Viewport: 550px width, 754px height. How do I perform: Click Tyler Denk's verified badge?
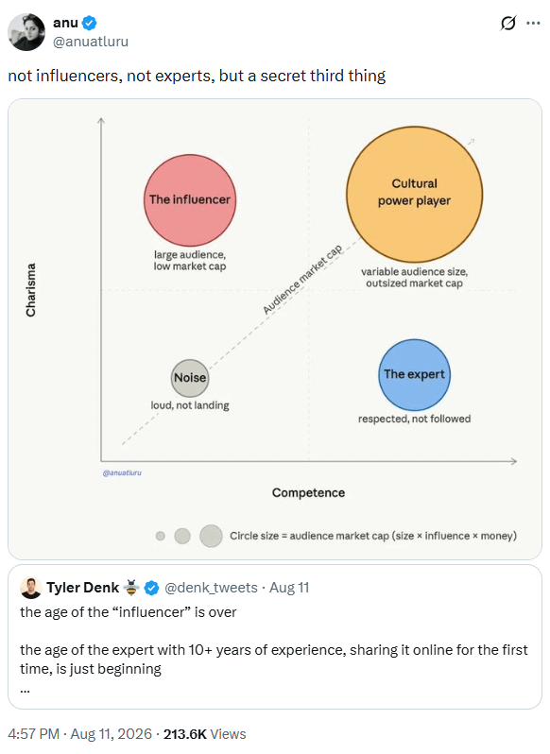click(x=151, y=588)
